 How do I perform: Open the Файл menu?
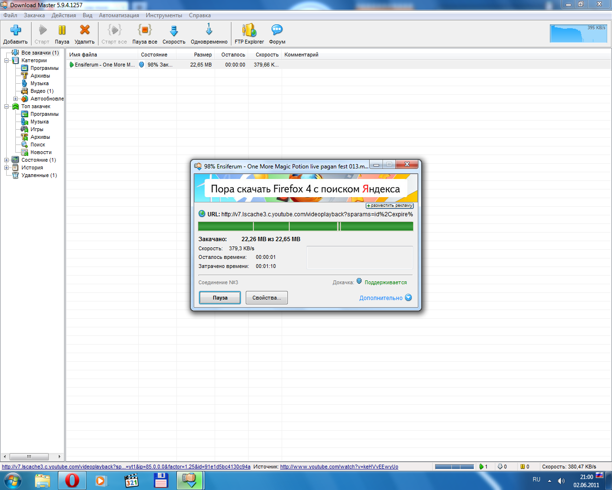click(x=10, y=15)
